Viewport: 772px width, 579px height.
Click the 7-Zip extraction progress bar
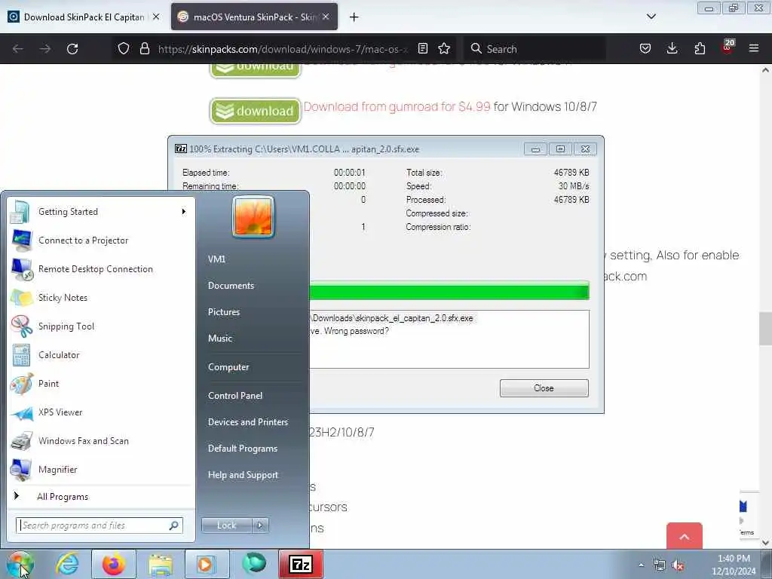449,291
